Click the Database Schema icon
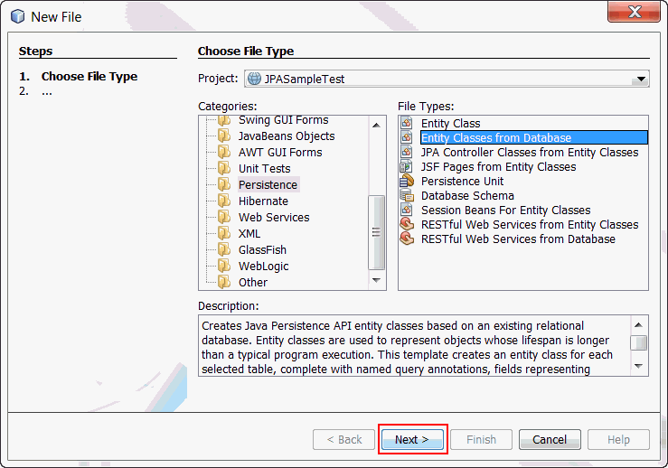The image size is (668, 468). tap(407, 195)
